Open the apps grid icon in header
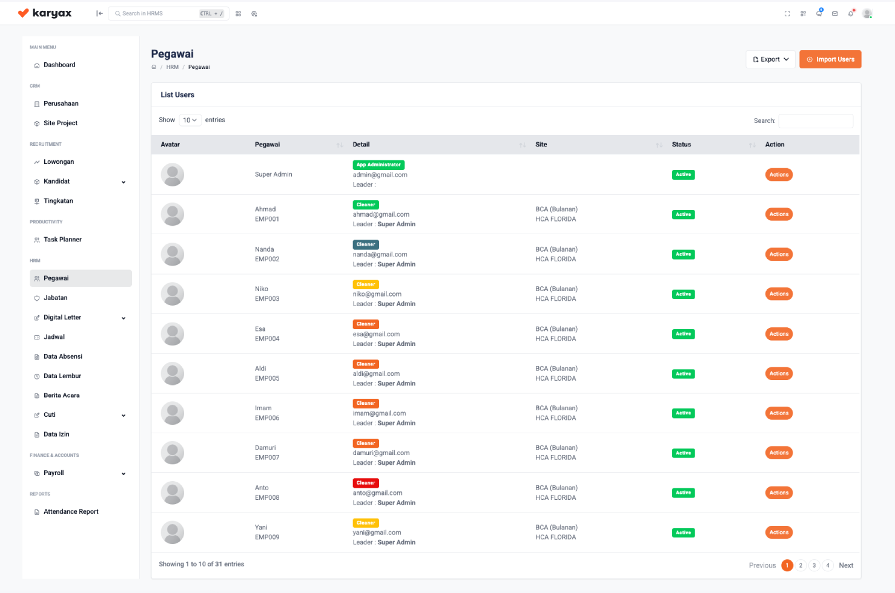The height and width of the screenshot is (593, 895). pos(803,13)
